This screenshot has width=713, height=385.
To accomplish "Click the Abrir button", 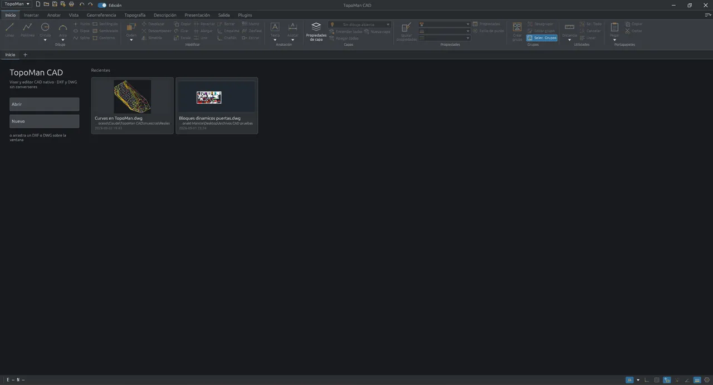I will (x=44, y=104).
